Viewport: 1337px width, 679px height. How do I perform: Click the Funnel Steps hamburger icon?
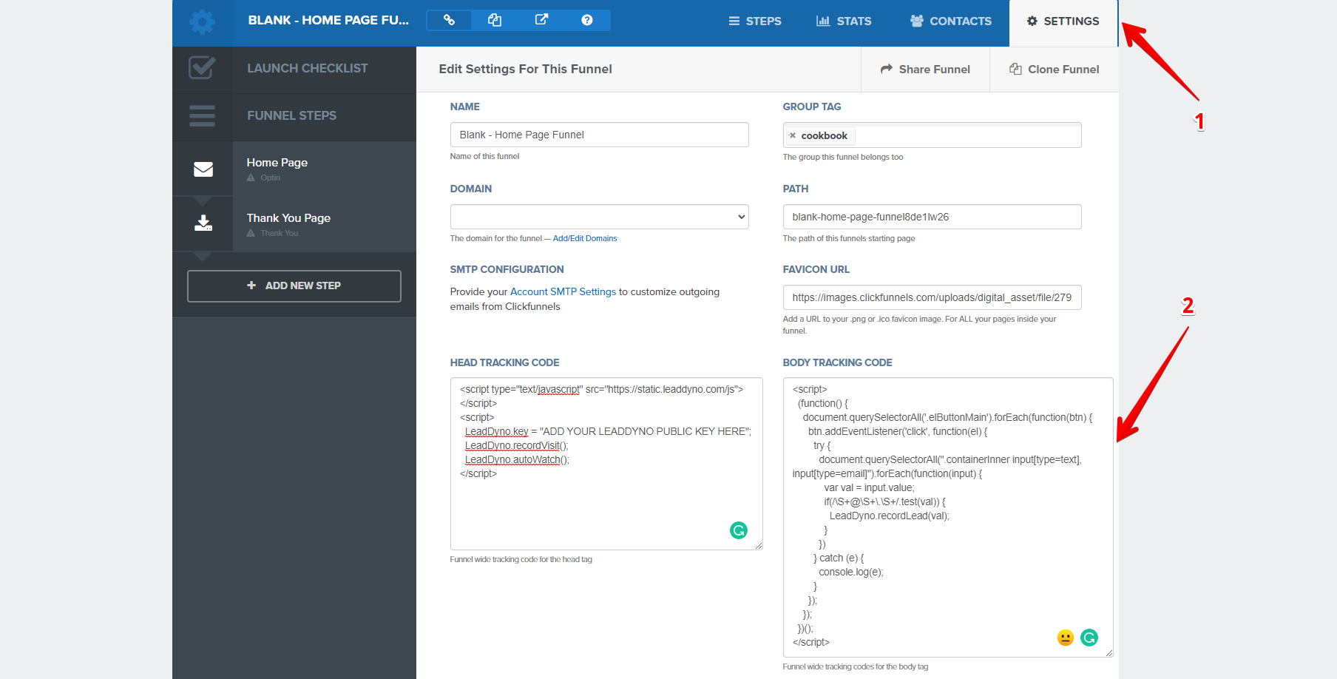[x=202, y=115]
